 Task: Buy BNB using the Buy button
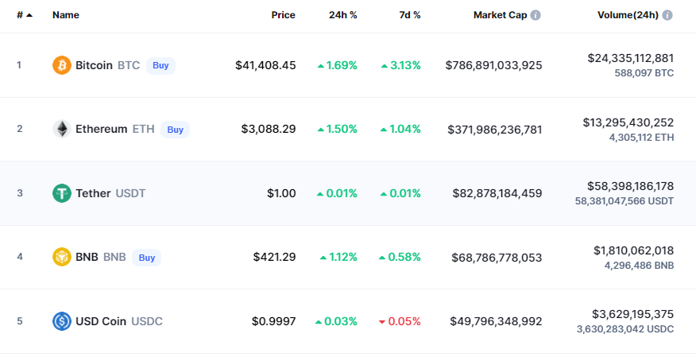[x=146, y=258]
